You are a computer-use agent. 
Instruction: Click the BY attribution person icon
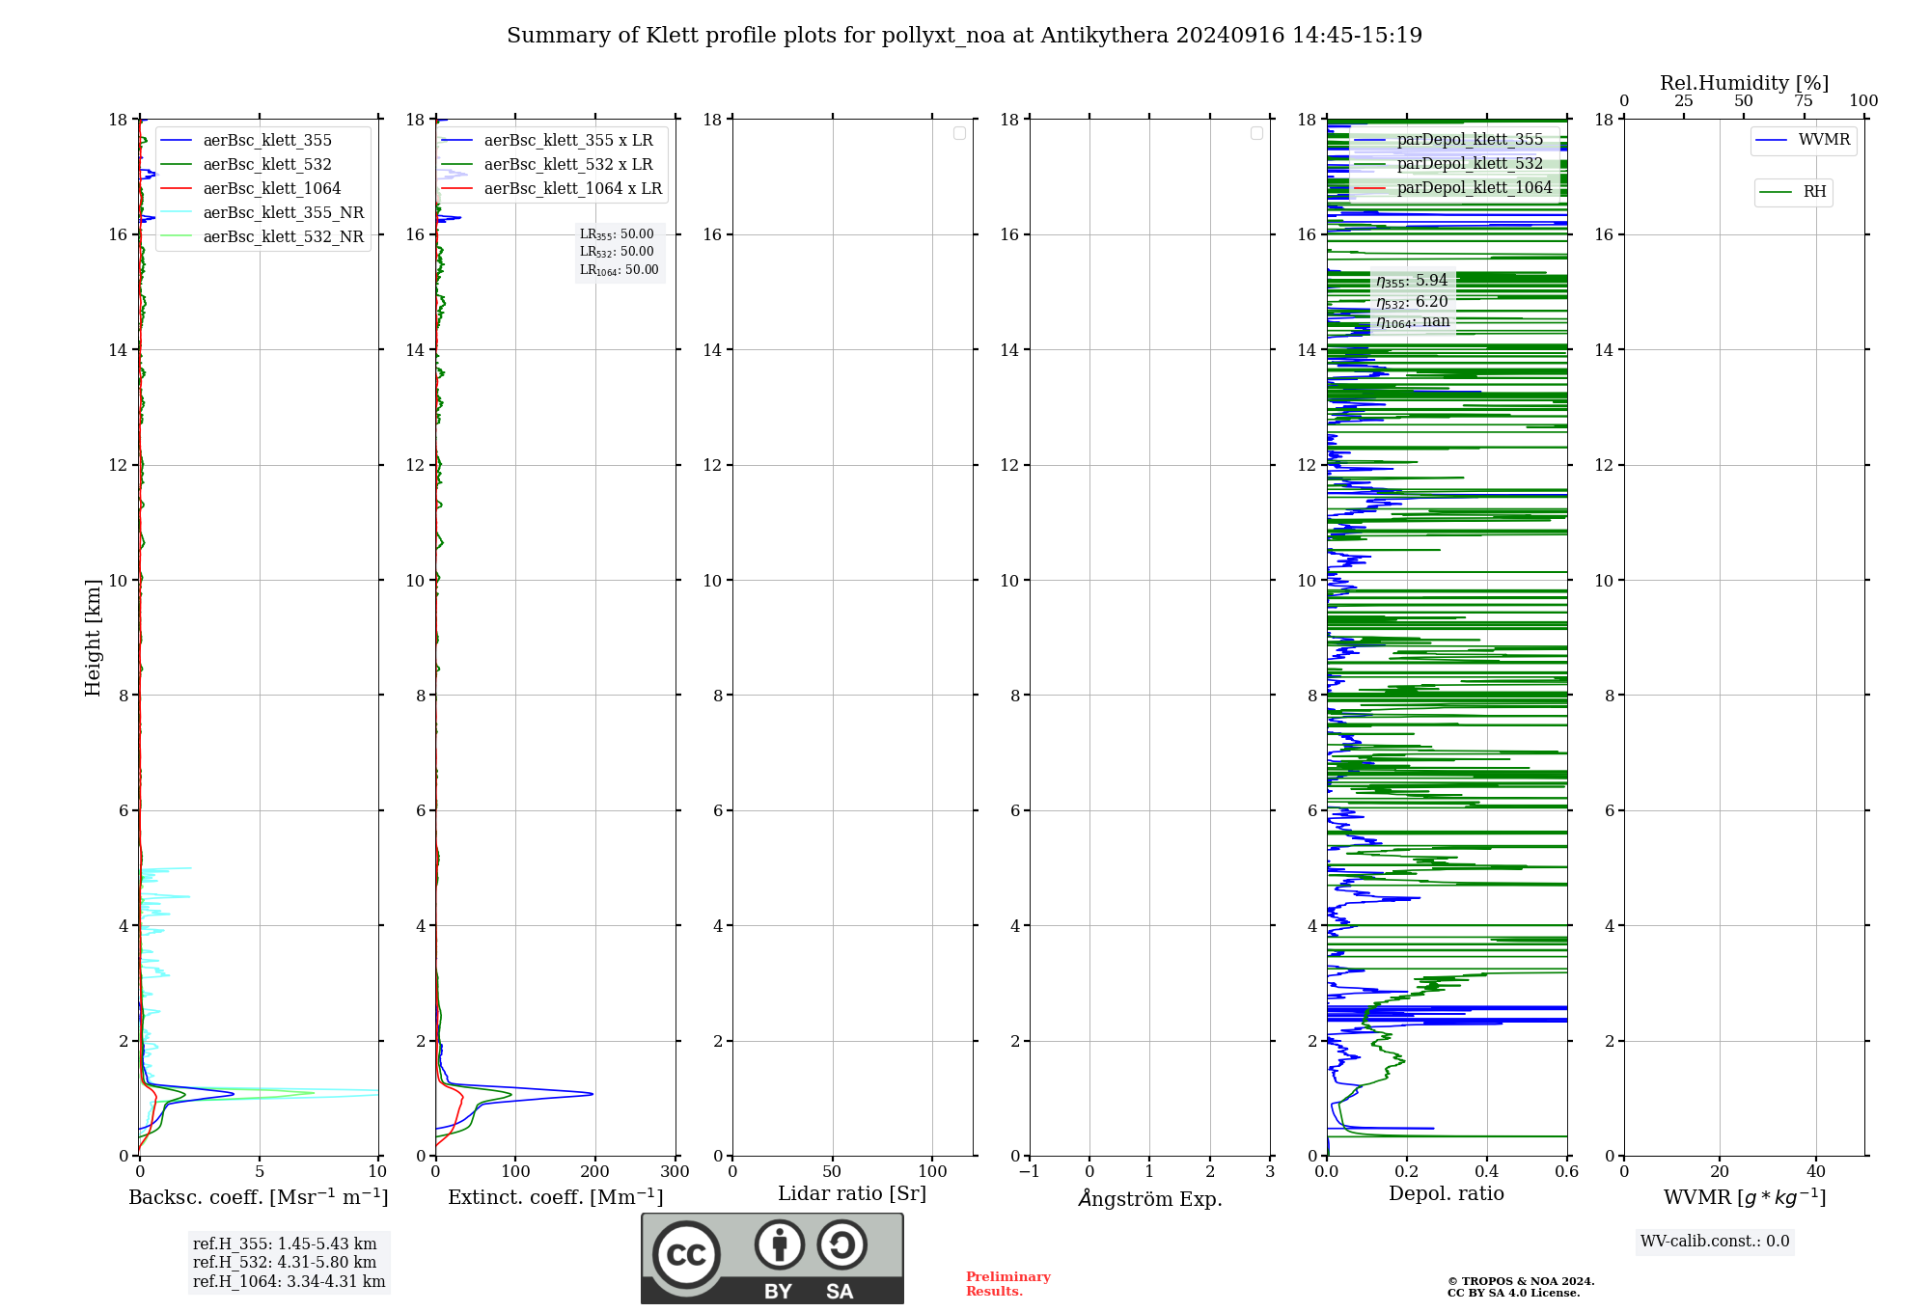[780, 1244]
